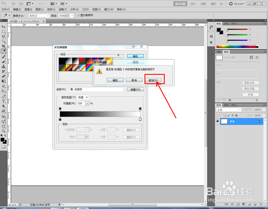Switch to 通道 tab

[x=226, y=105]
